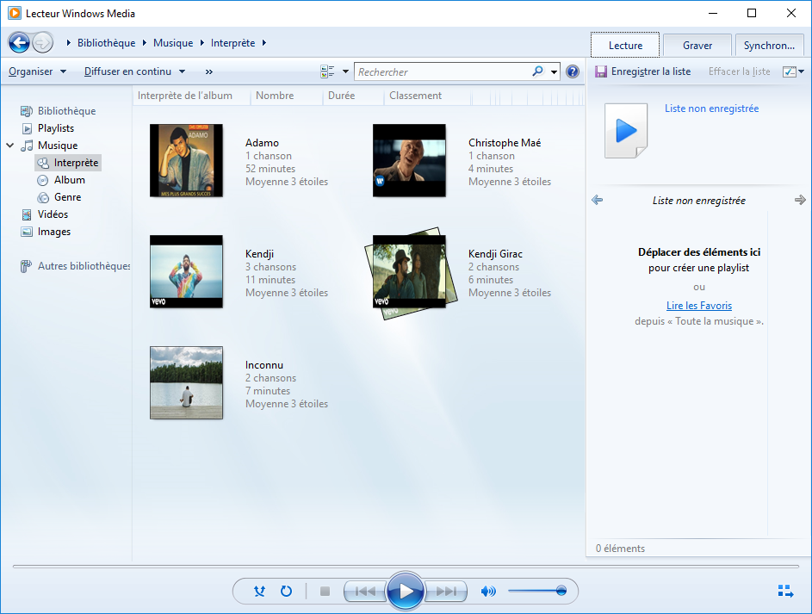This screenshot has height=614, width=812.
Task: Sort by the Nombre column header
Action: (287, 96)
